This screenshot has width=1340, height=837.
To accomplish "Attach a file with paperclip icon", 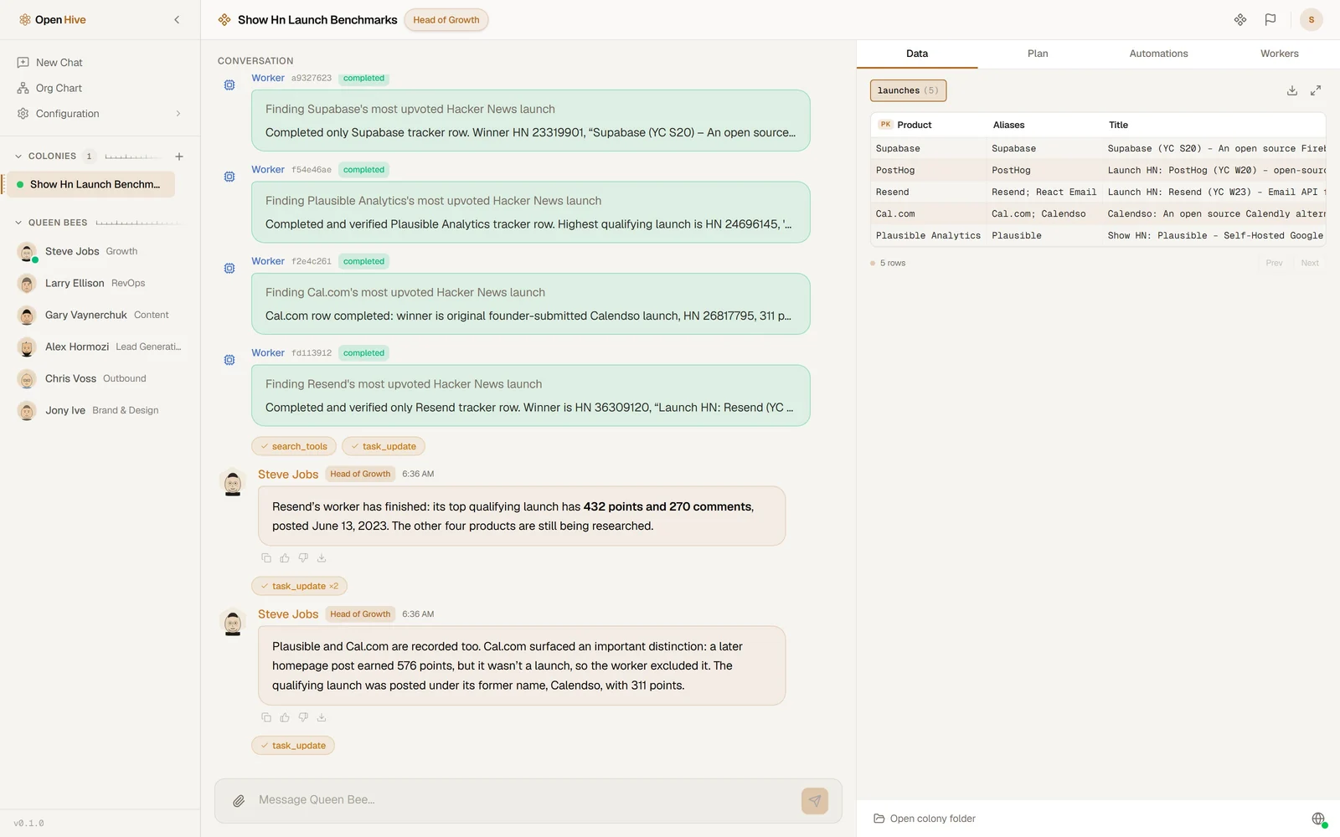I will click(239, 801).
